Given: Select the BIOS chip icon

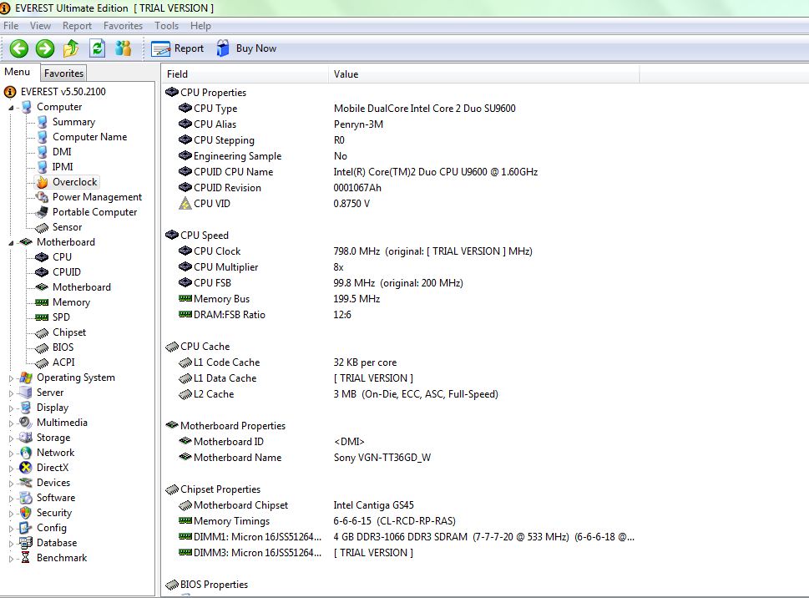Looking at the screenshot, I should tap(42, 347).
